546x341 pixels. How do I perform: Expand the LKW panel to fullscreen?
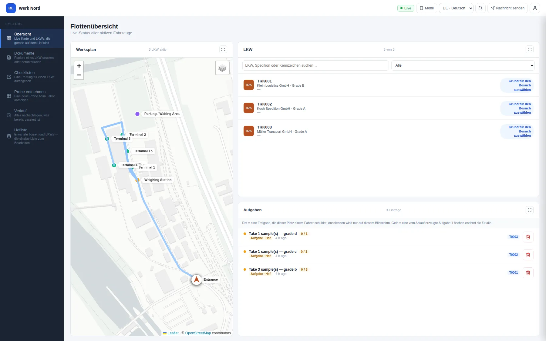(530, 49)
